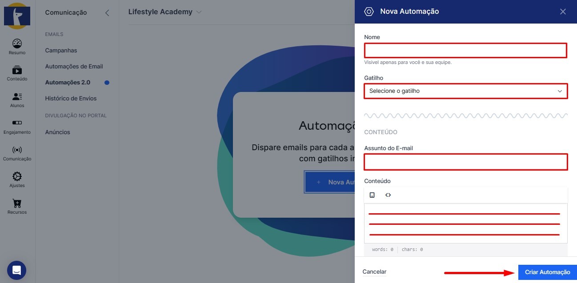Close the Nova Automação panel
This screenshot has width=577, height=283.
click(563, 12)
